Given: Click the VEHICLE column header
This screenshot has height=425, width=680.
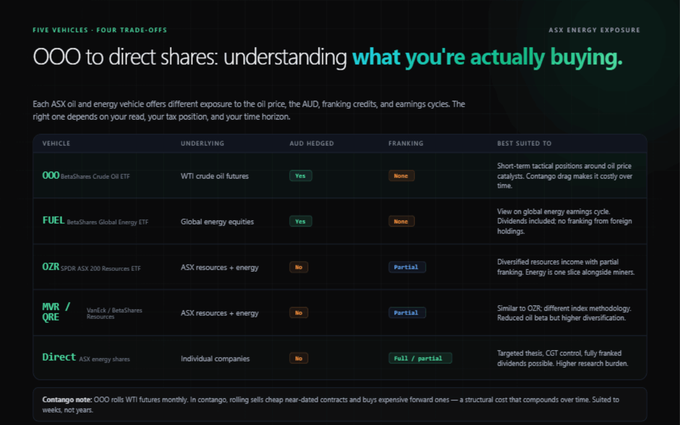Looking at the screenshot, I should (x=56, y=143).
